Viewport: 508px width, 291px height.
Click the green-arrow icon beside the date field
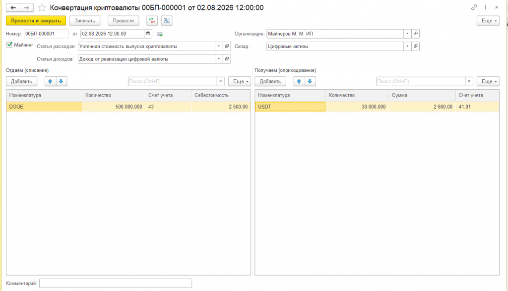159,34
